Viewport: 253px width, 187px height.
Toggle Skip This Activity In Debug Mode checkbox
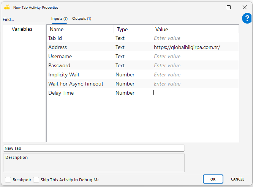(x=36, y=180)
